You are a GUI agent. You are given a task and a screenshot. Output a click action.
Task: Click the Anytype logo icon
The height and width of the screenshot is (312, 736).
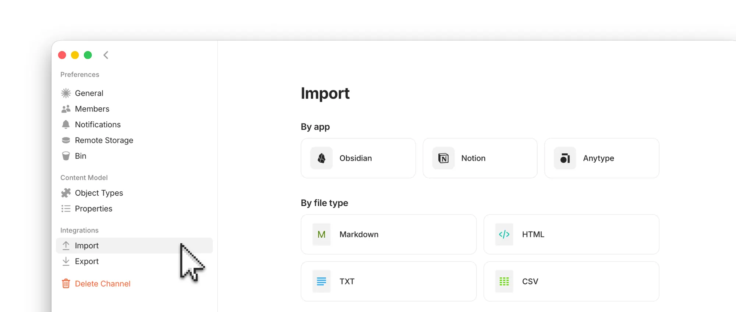click(x=565, y=158)
